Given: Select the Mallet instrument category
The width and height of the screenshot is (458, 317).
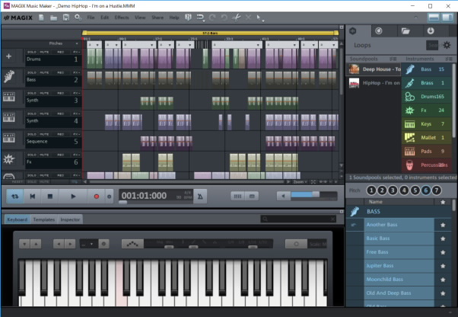Looking at the screenshot, I should pos(427,137).
